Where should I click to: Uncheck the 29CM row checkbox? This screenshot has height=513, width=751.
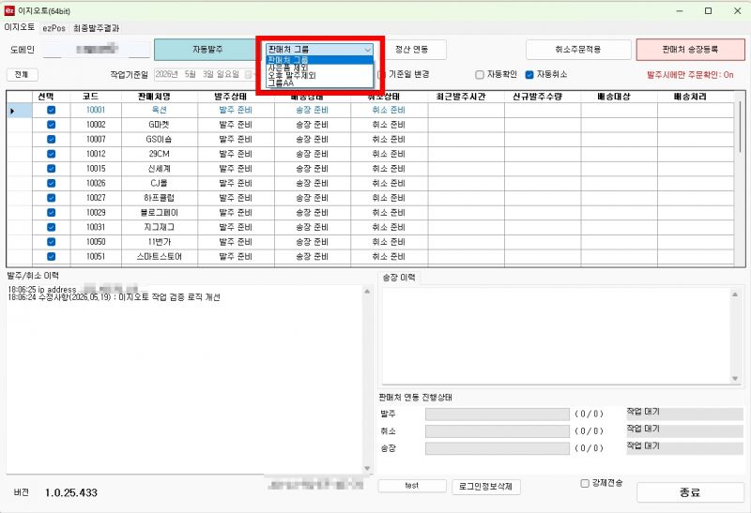pos(52,154)
